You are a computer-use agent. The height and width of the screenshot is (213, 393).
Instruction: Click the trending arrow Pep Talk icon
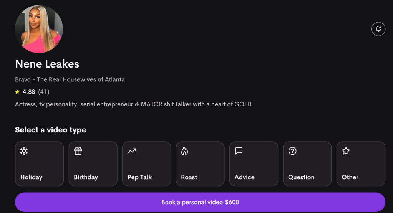[131, 151]
